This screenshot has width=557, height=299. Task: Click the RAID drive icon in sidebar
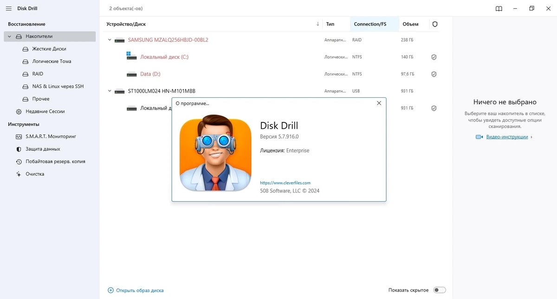26,74
